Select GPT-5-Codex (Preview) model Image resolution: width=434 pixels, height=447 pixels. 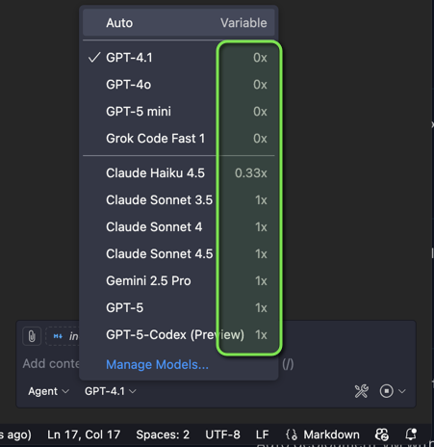[x=179, y=335]
